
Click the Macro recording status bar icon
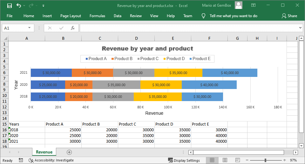[21, 160]
